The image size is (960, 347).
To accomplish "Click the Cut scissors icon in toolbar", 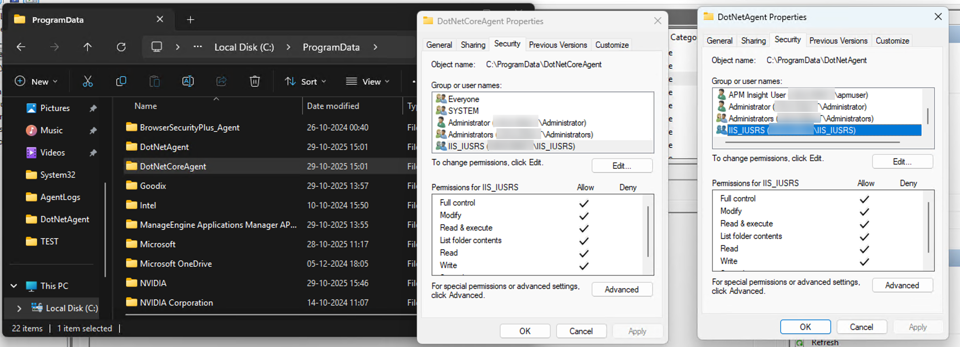I will click(88, 81).
